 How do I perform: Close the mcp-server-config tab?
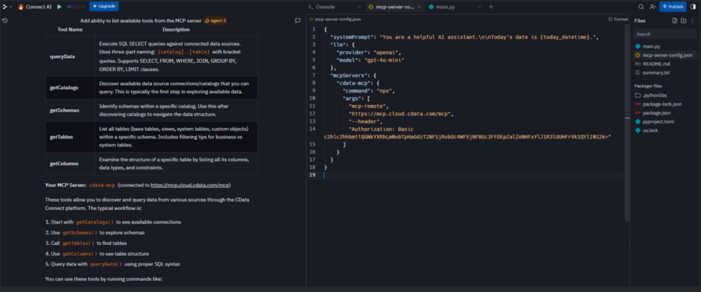point(420,7)
